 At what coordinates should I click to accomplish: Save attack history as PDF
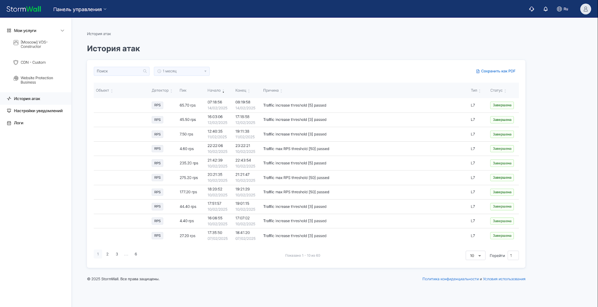coord(496,71)
